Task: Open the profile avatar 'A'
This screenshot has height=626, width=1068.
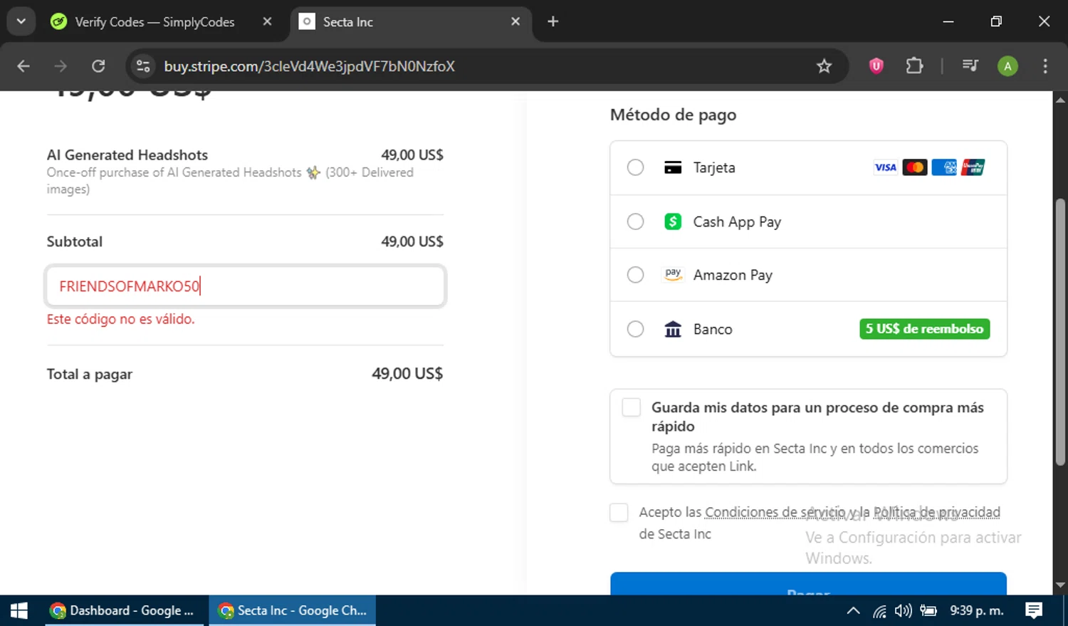Action: [1007, 66]
